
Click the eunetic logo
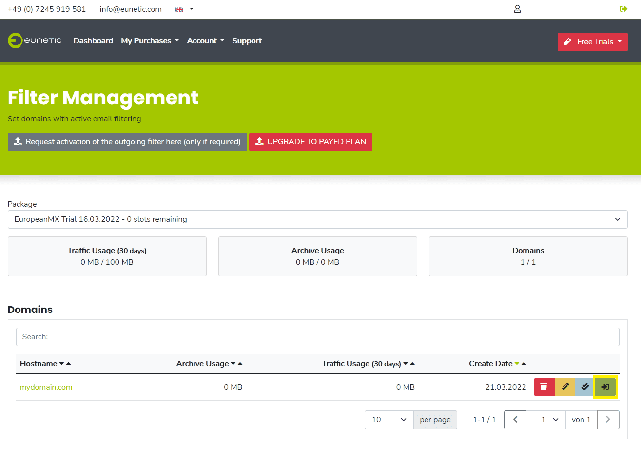point(35,40)
